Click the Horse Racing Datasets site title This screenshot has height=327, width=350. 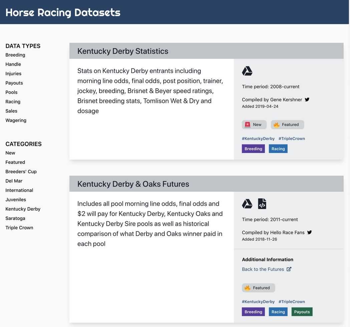point(63,12)
